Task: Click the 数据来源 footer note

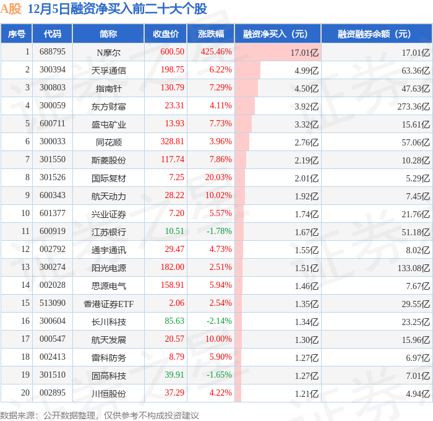Action: [x=100, y=415]
